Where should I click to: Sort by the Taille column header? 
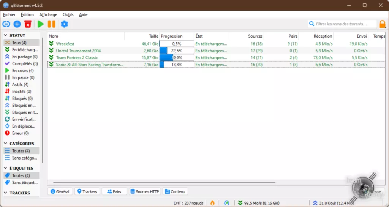142,36
